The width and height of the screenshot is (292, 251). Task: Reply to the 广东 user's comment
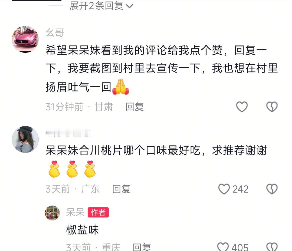tap(121, 189)
